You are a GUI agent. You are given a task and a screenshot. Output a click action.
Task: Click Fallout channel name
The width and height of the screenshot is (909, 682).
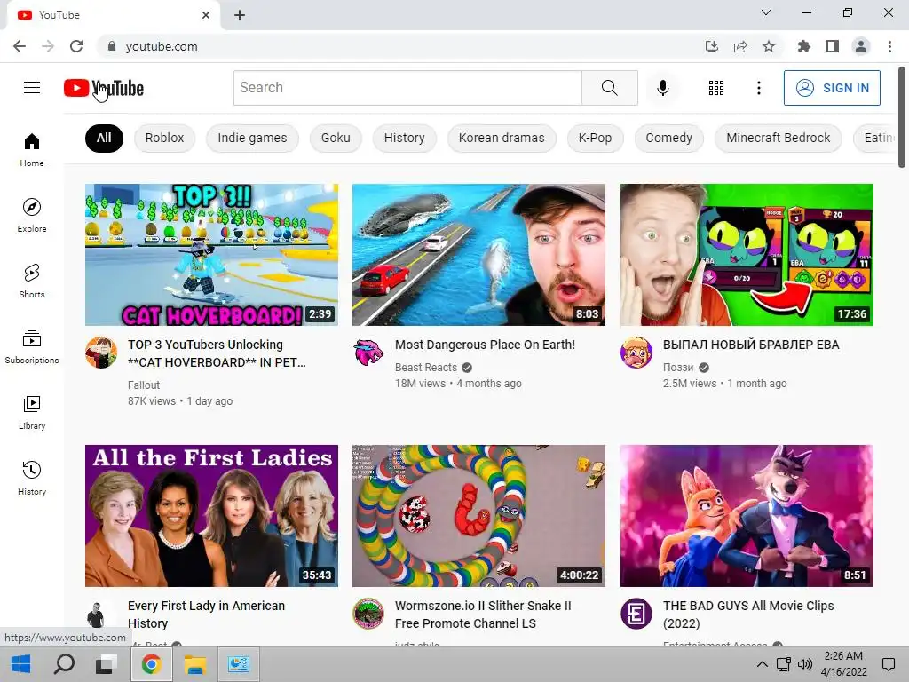point(144,385)
